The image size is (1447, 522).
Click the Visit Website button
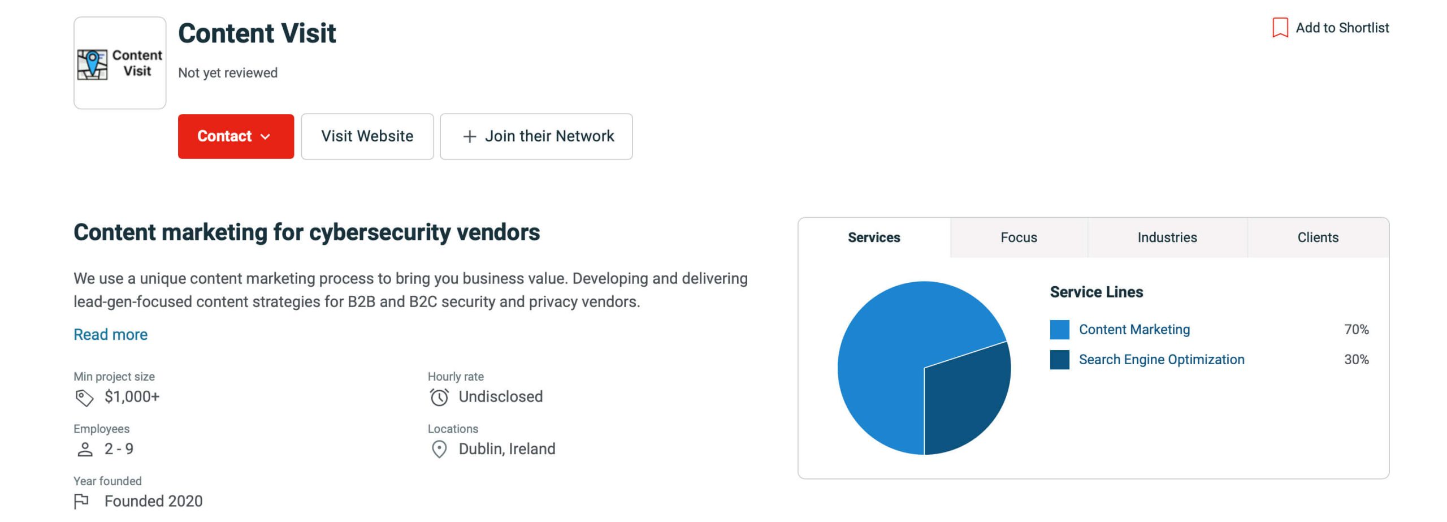click(367, 136)
